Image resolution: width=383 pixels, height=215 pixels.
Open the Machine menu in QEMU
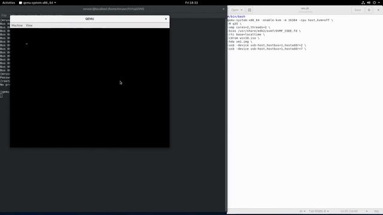point(17,25)
